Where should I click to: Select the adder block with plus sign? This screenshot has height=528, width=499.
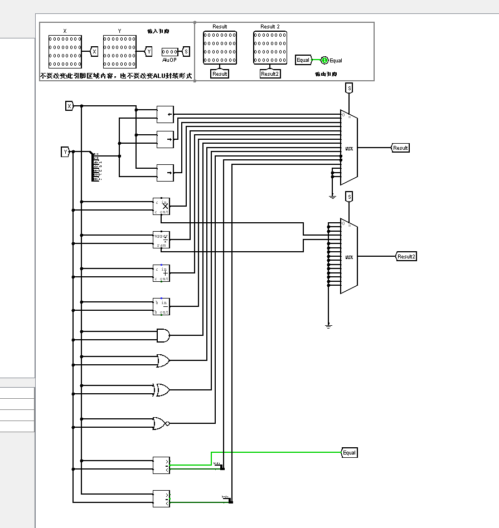pos(161,273)
